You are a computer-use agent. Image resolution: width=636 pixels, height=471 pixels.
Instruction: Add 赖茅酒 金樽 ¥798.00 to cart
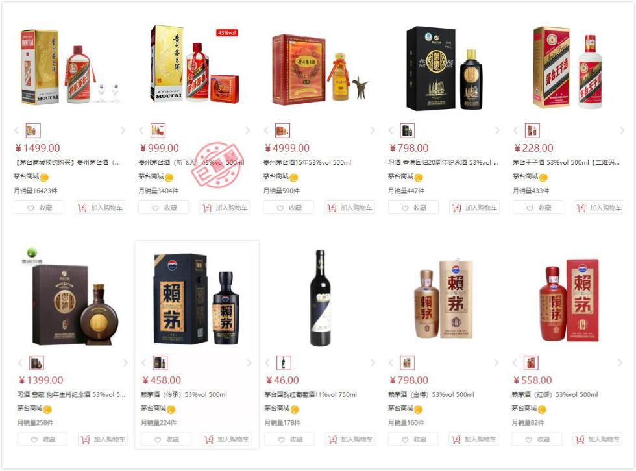pos(474,439)
